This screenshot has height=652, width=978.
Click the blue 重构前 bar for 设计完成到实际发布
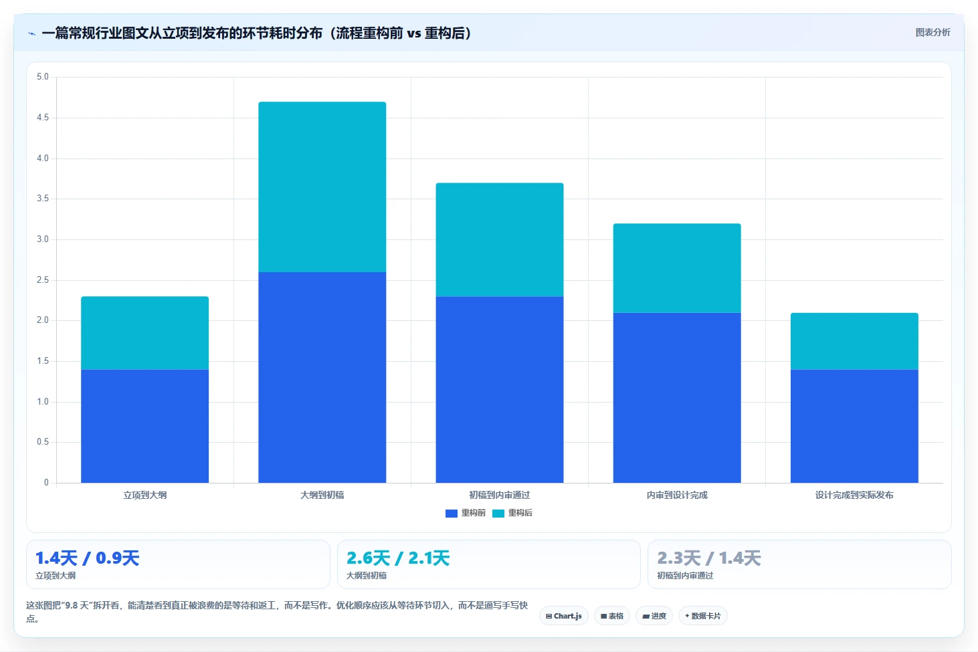click(854, 426)
